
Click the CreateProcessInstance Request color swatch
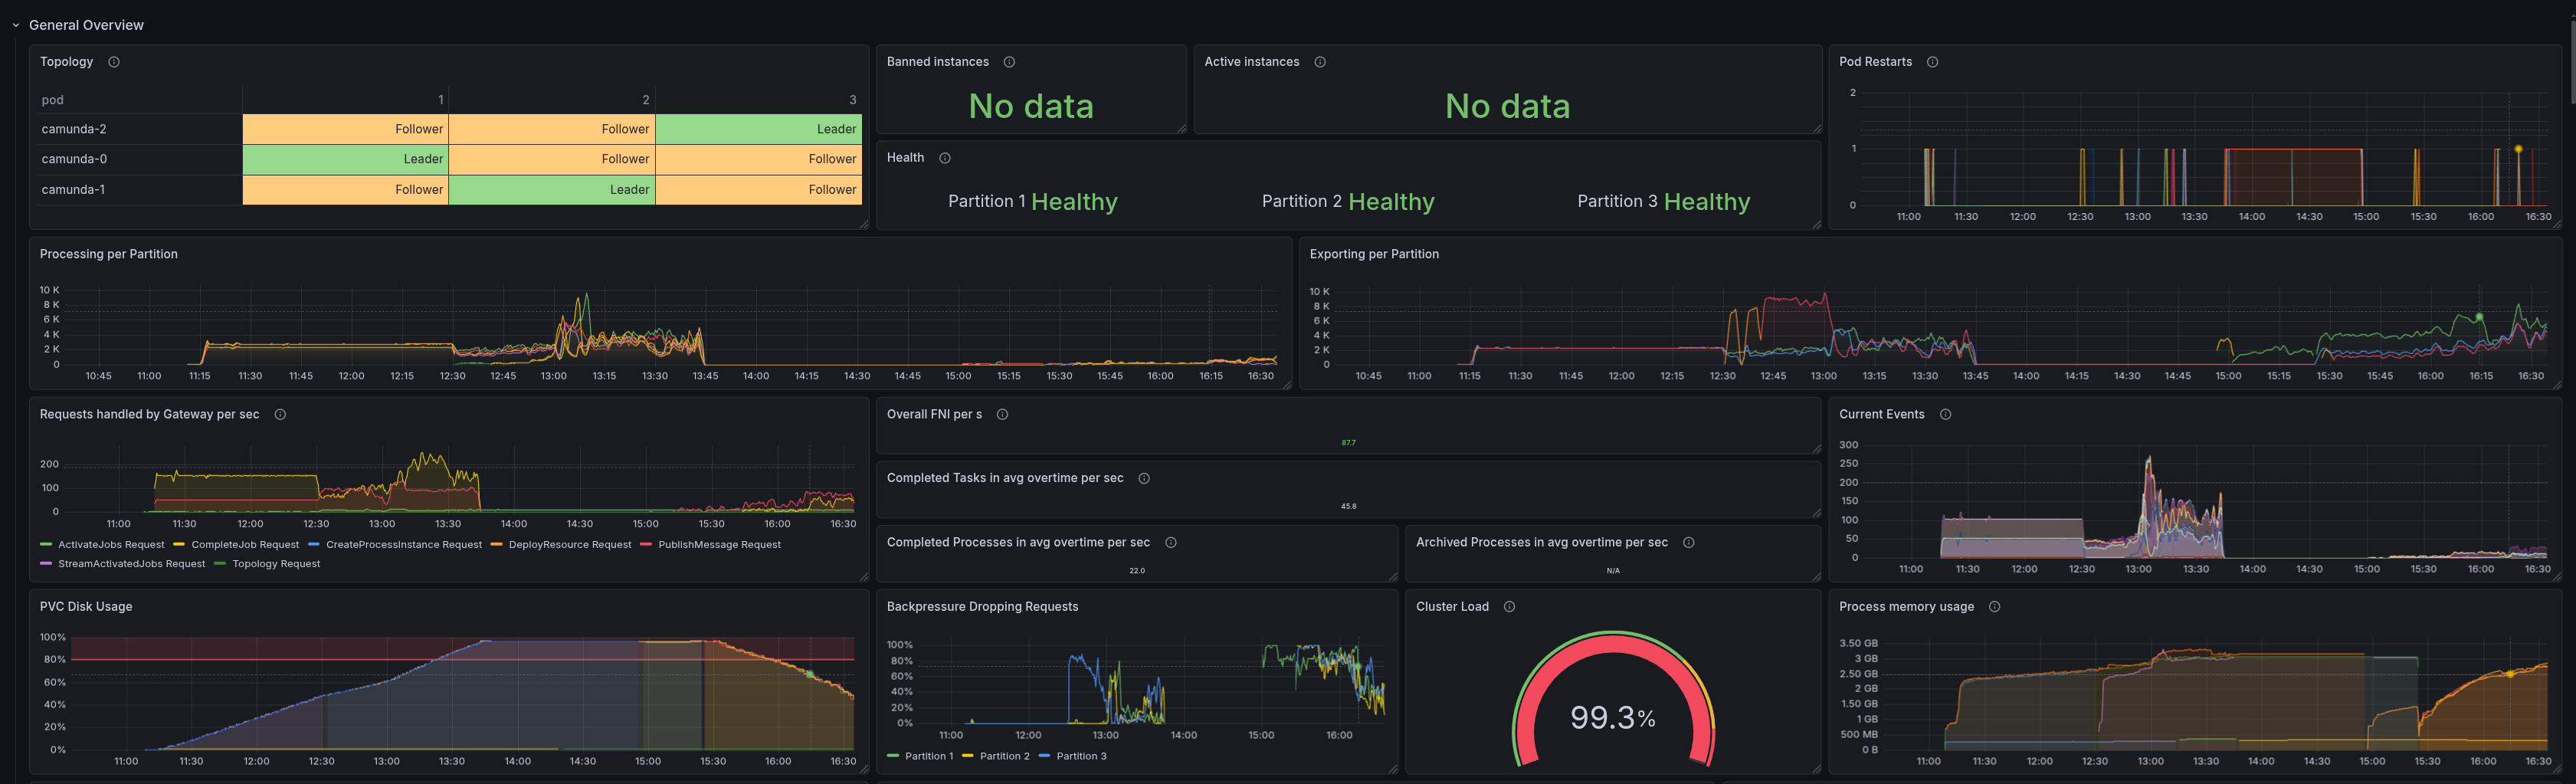314,545
